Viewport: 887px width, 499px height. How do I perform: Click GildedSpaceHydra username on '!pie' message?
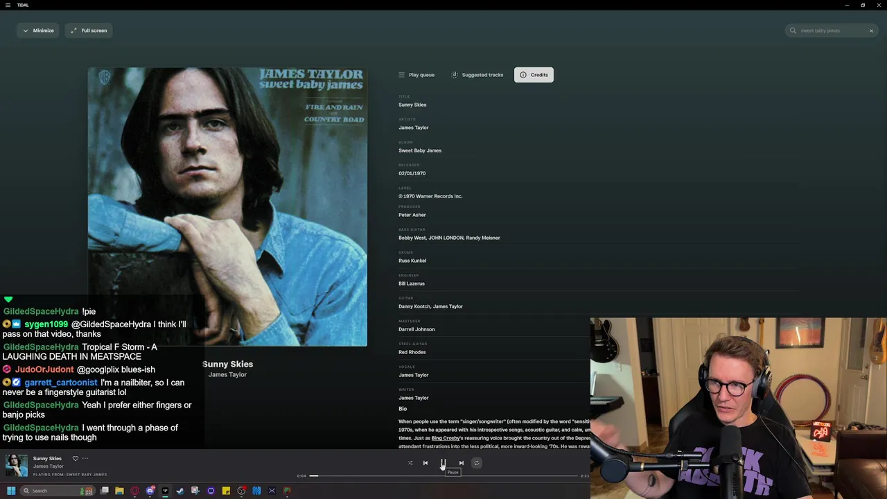click(x=41, y=312)
